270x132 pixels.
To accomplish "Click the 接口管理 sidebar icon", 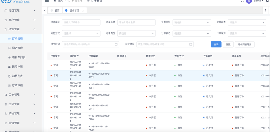I will (6, 10).
